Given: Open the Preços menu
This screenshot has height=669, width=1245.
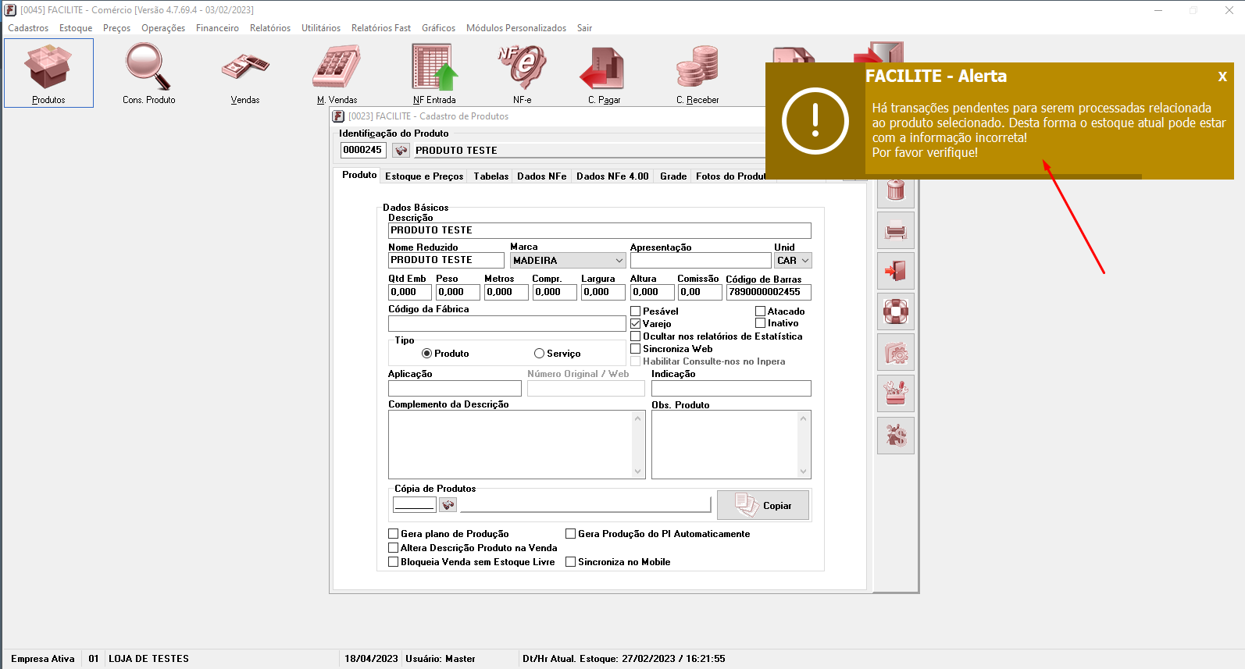Looking at the screenshot, I should click(117, 28).
